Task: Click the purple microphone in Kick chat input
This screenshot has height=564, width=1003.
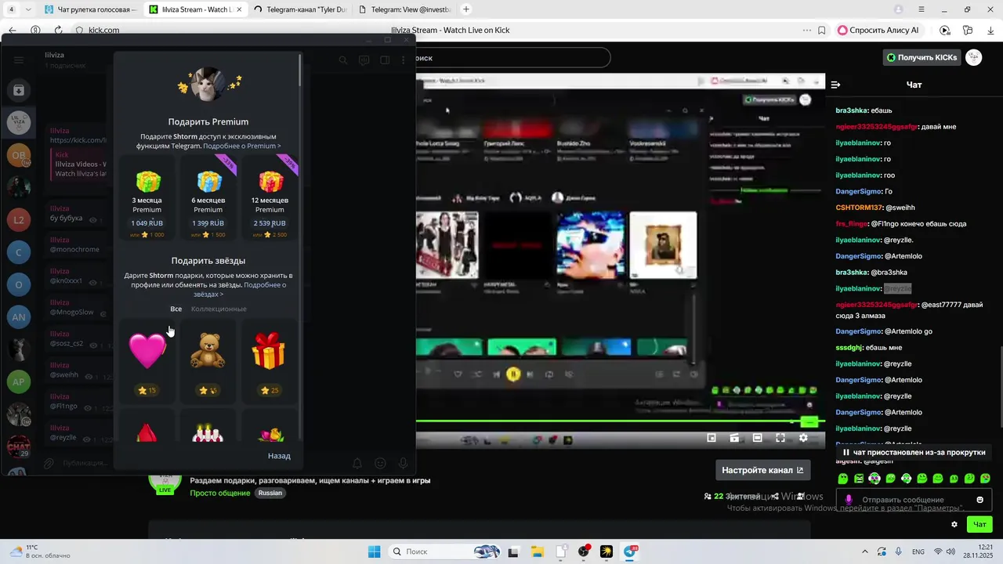Action: click(x=849, y=500)
